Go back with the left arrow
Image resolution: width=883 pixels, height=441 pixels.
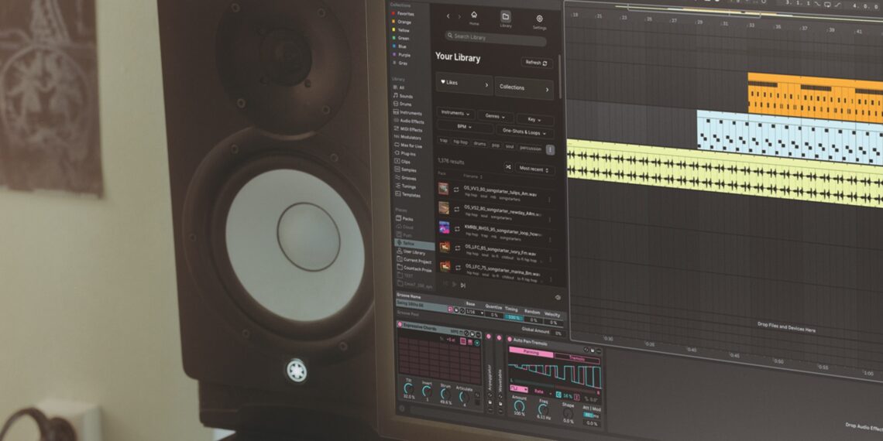[448, 16]
